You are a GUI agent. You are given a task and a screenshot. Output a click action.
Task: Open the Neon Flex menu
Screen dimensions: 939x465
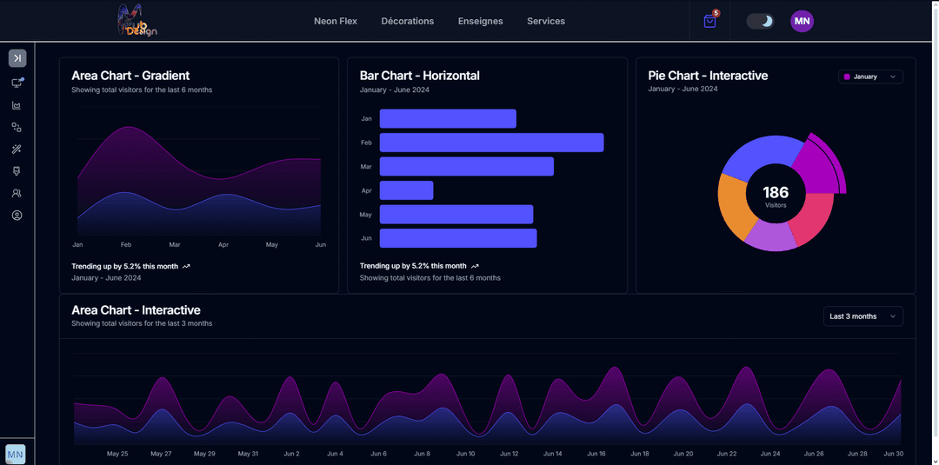click(336, 21)
